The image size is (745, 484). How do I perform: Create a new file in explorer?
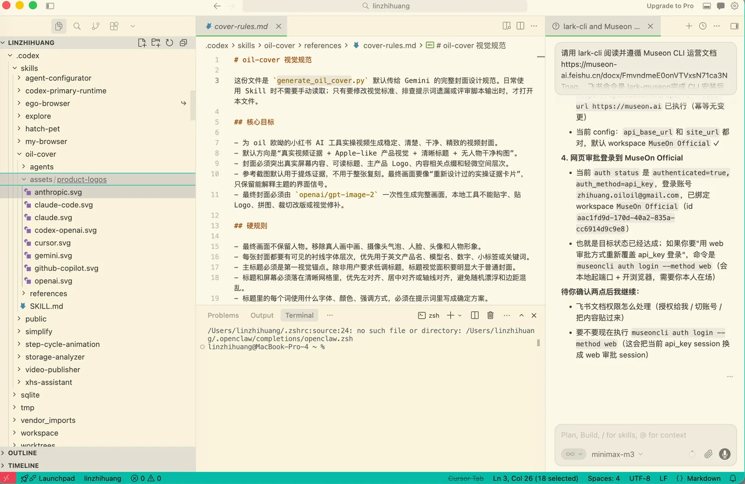(x=142, y=43)
